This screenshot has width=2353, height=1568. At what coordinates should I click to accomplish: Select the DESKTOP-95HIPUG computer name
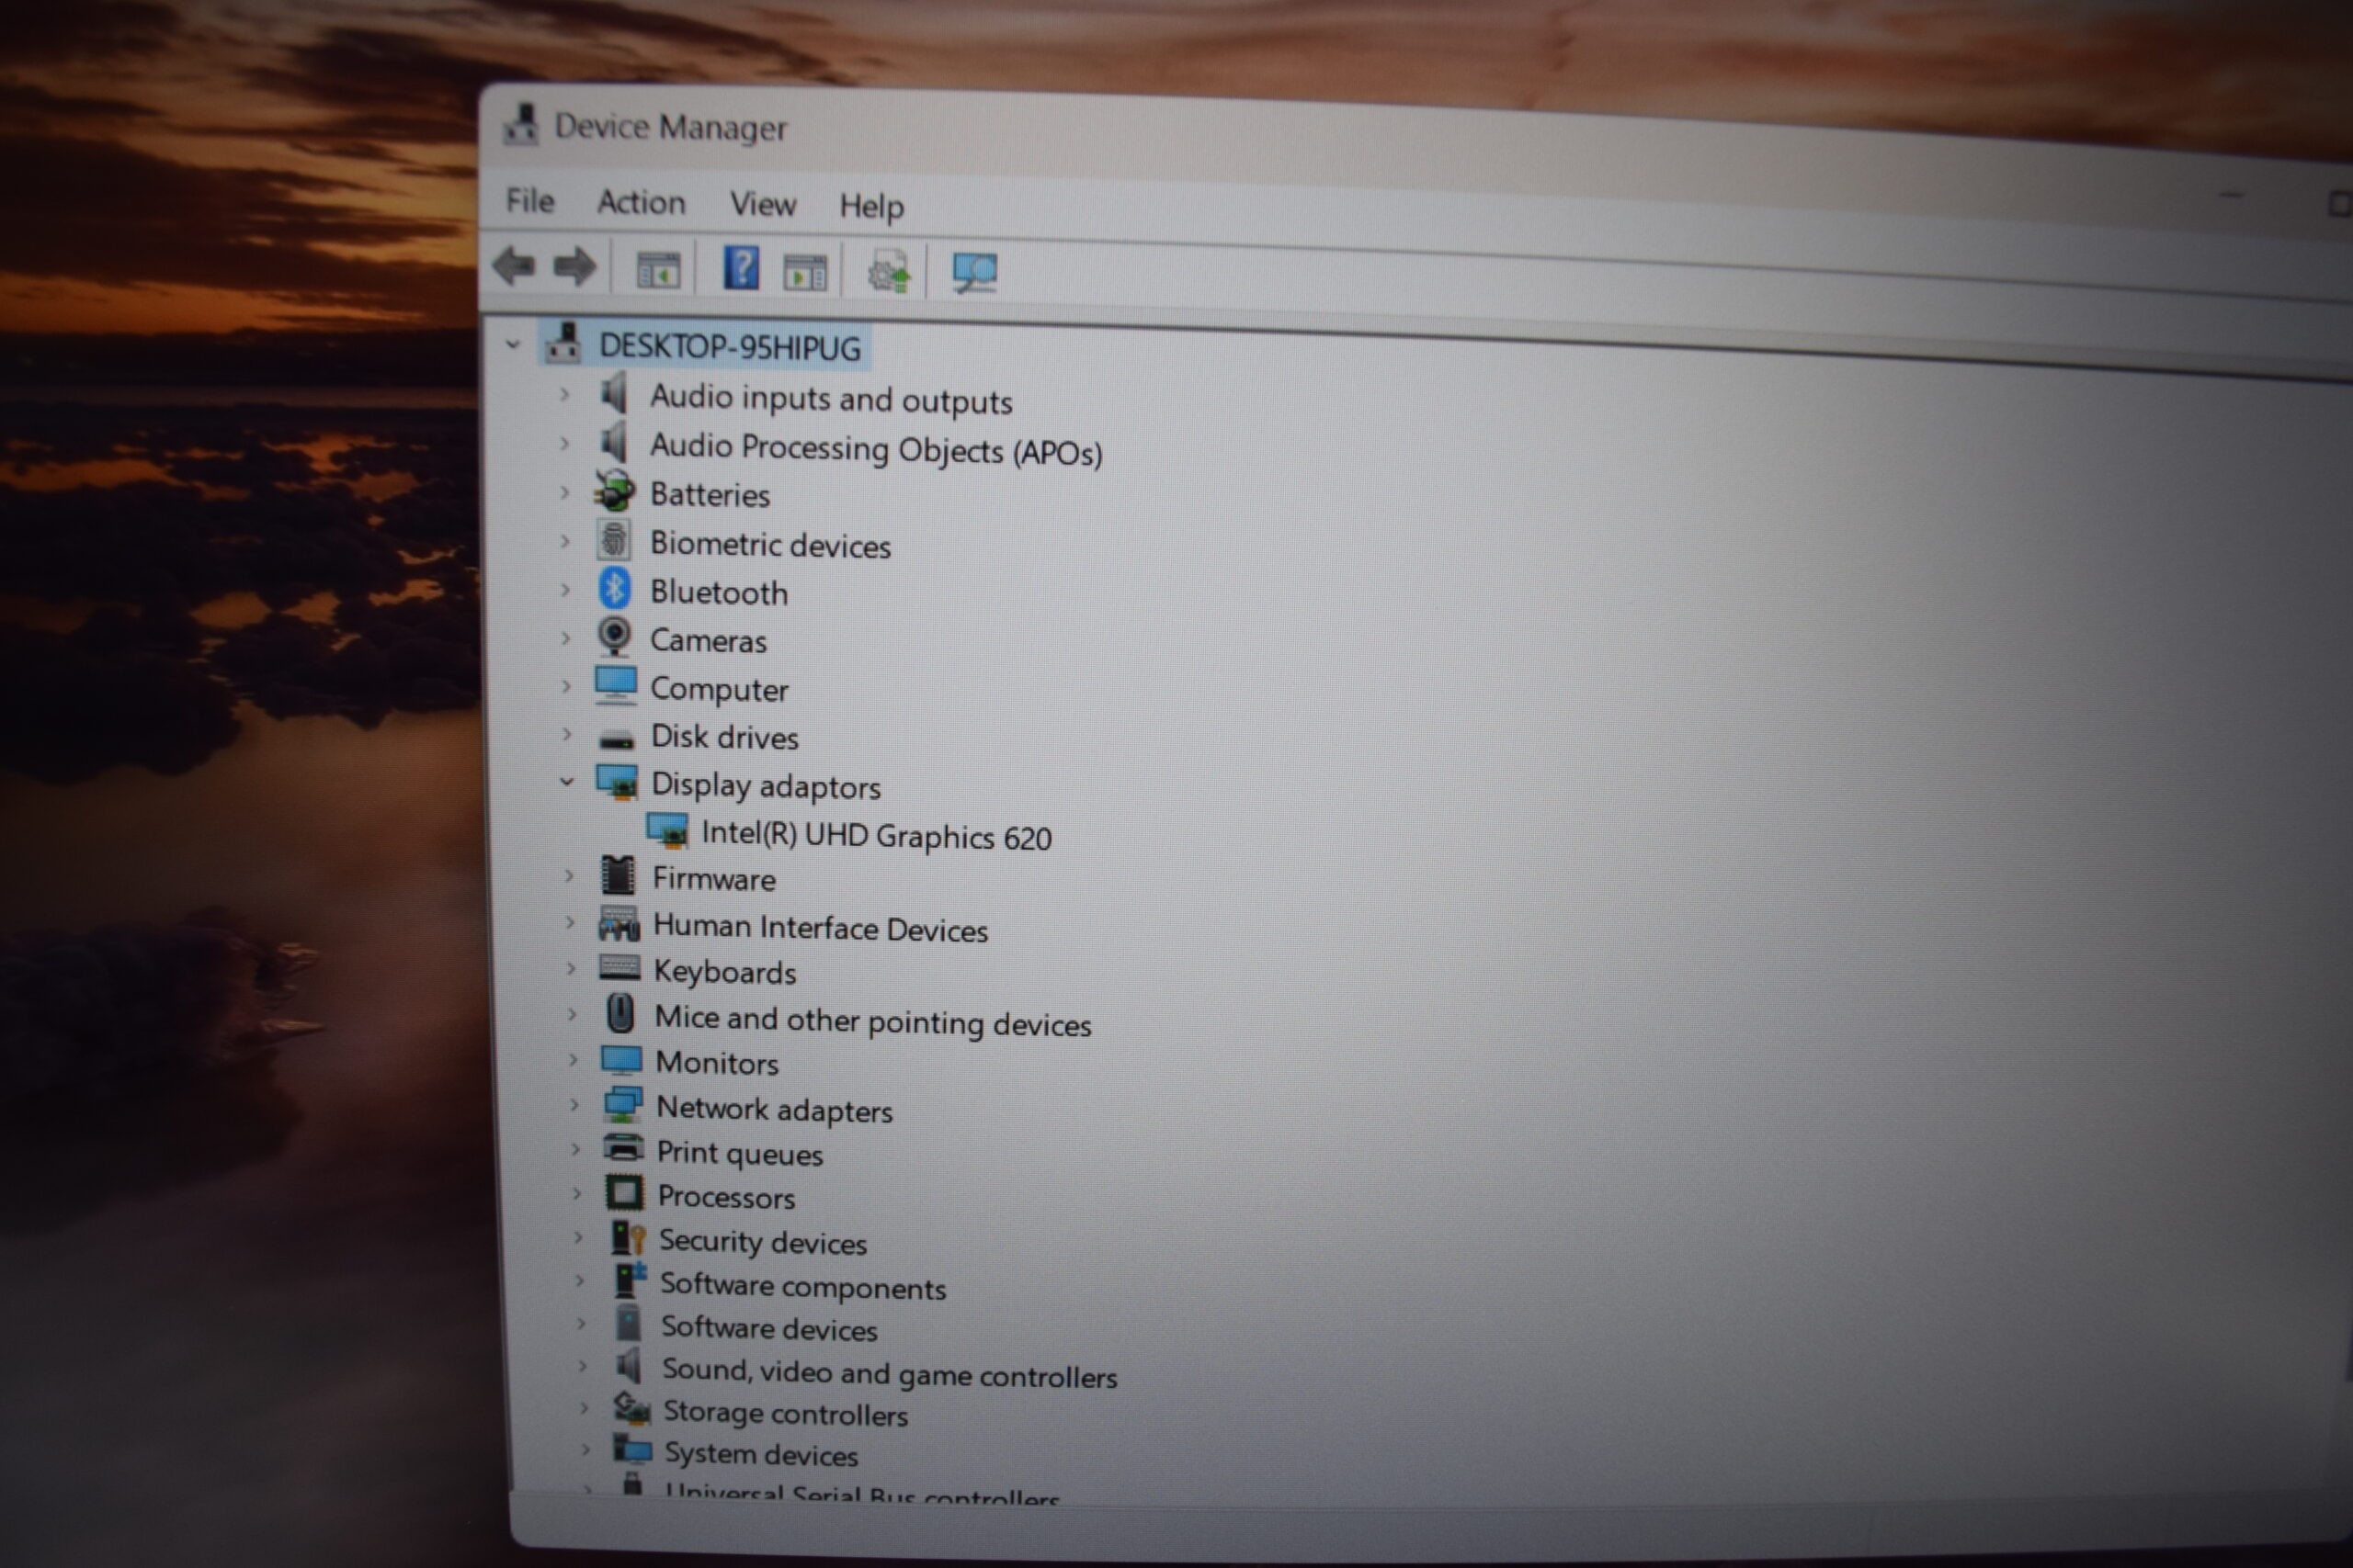731,347
